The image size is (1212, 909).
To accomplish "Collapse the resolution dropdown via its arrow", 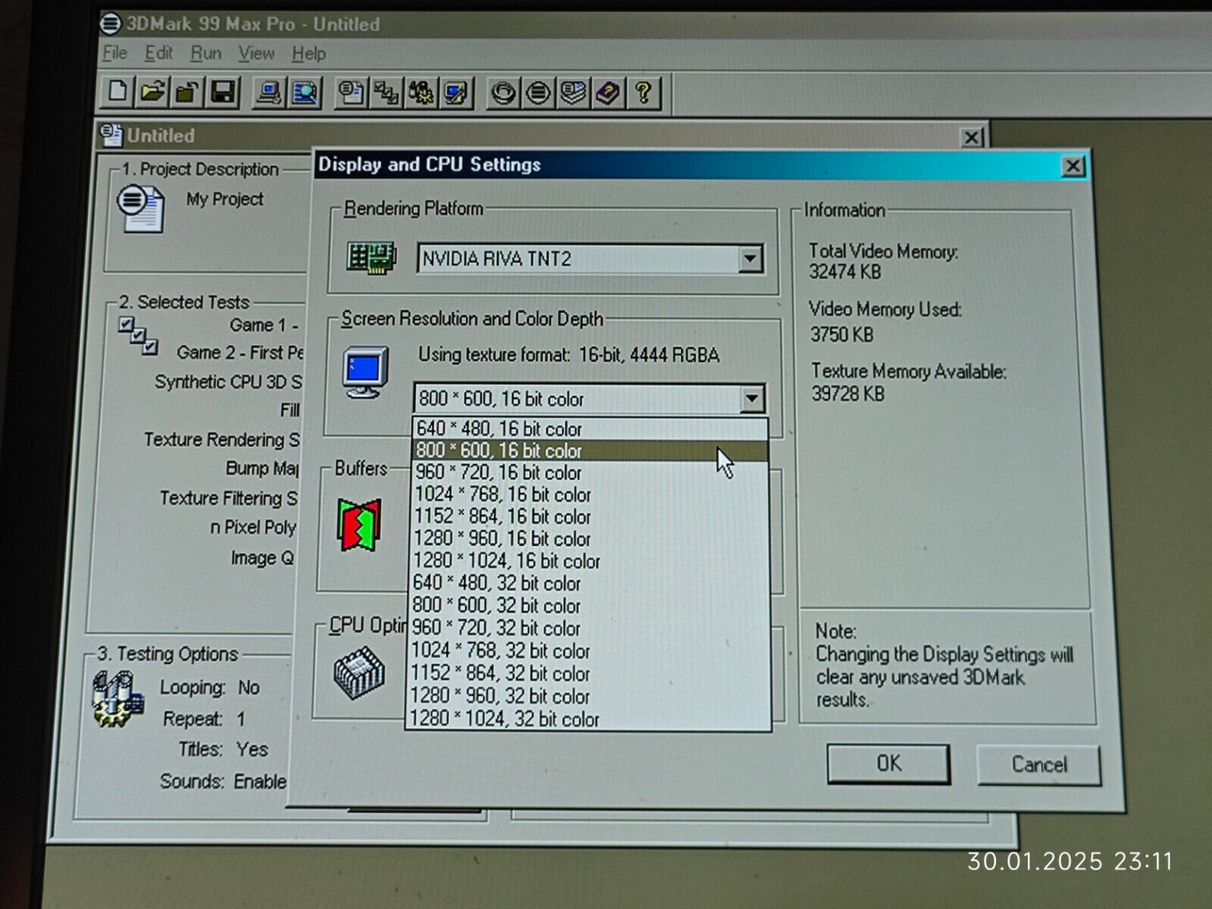I will [751, 398].
